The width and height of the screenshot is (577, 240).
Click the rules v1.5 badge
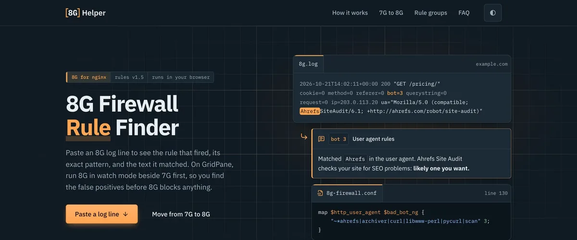(129, 77)
